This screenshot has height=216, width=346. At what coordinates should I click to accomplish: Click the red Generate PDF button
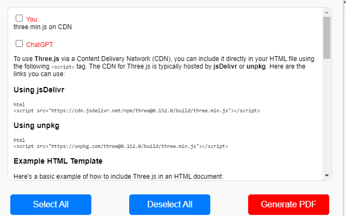tap(288, 204)
